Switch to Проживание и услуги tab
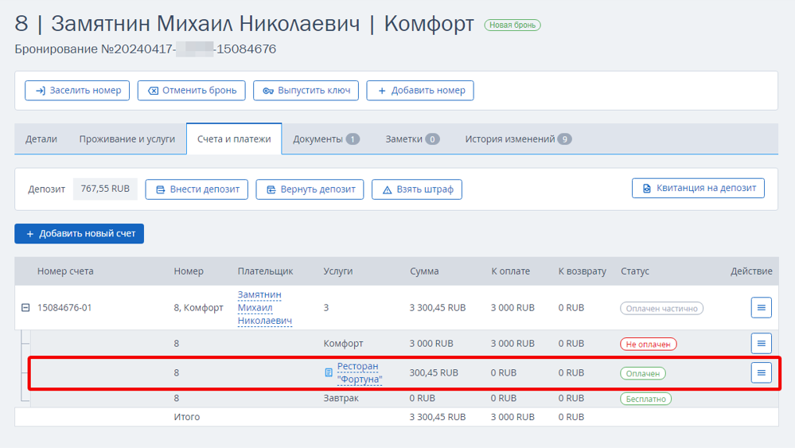The image size is (795, 448). click(127, 139)
